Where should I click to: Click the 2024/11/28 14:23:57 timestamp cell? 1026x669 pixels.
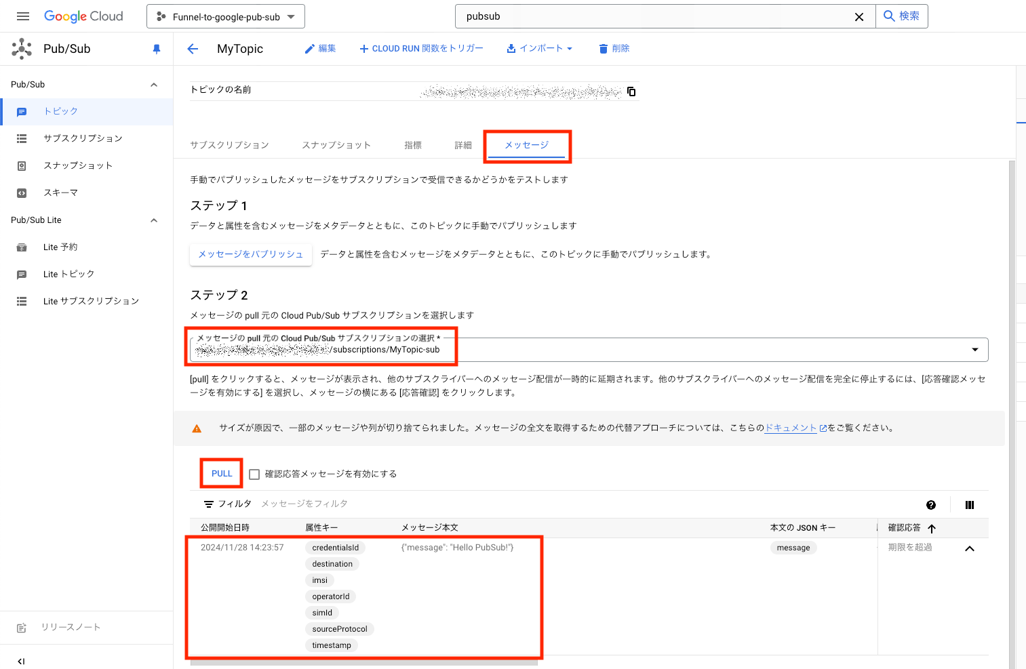point(242,548)
